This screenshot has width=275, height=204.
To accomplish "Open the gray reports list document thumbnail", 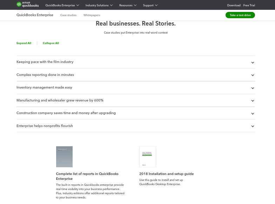I will (64, 157).
